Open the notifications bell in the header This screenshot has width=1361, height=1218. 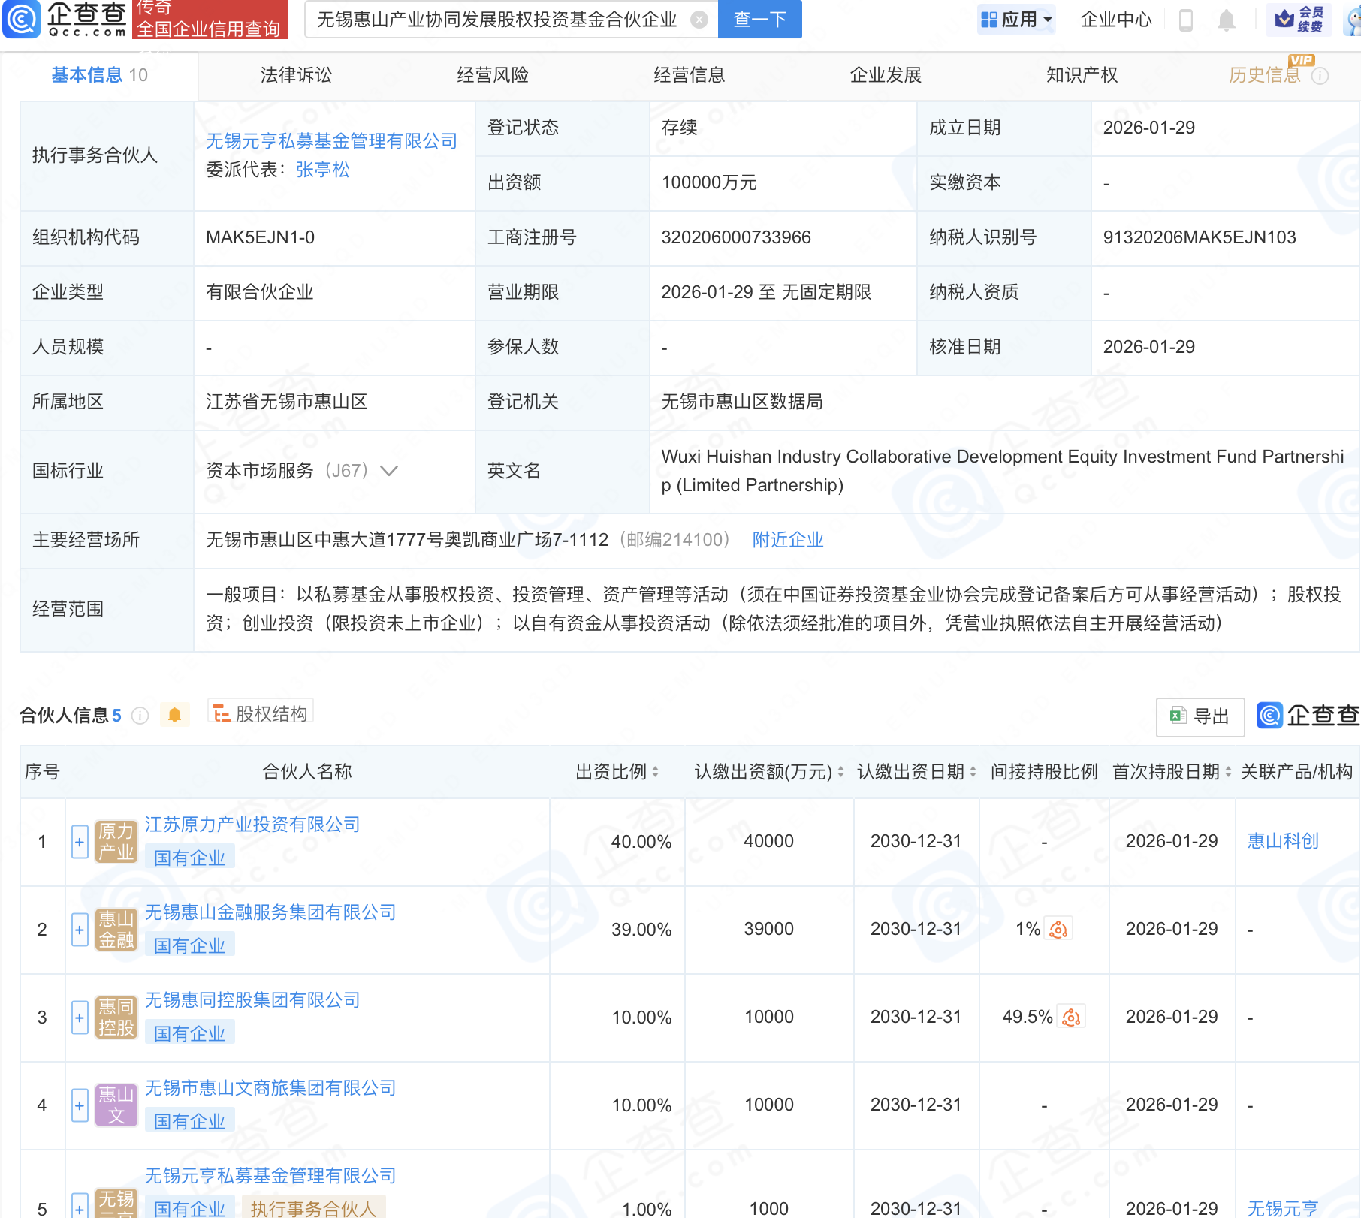pos(1226,20)
